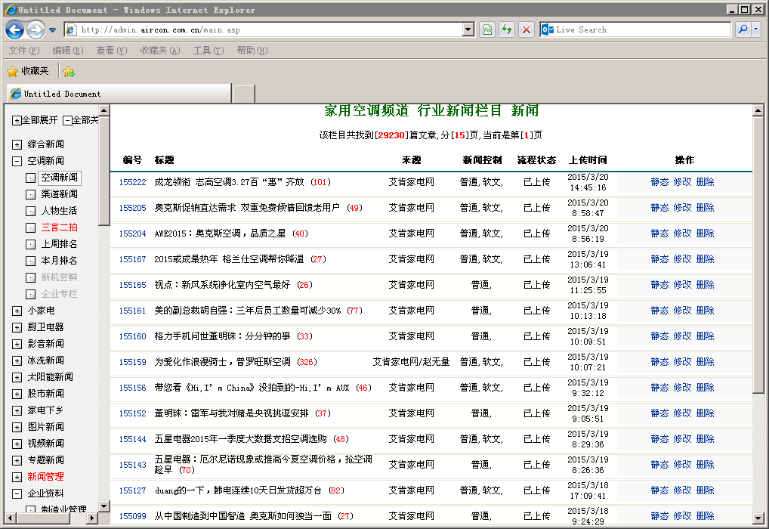
Task: Click 静态 for article 155127
Action: pyautogui.click(x=659, y=490)
